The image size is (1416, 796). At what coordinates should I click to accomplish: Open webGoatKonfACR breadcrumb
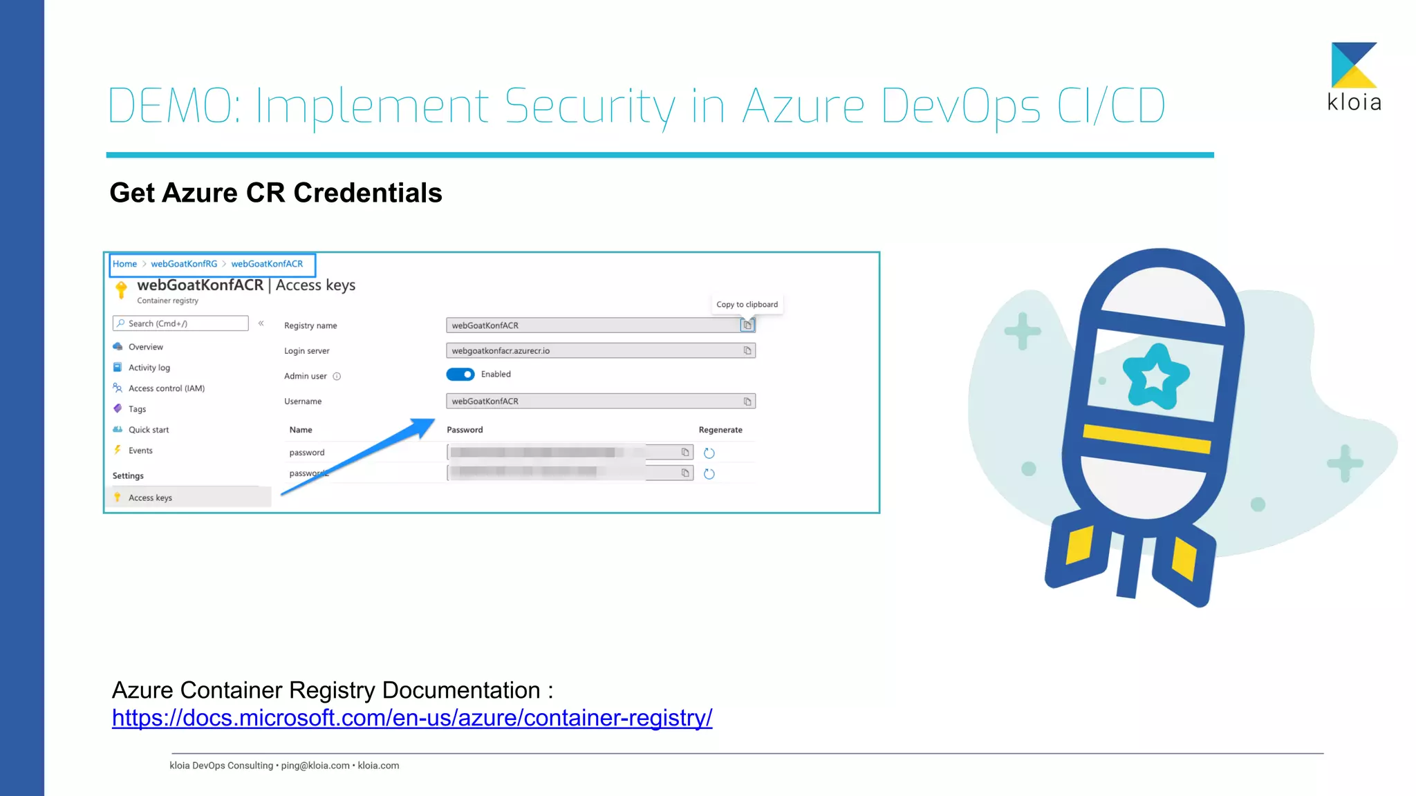tap(267, 264)
